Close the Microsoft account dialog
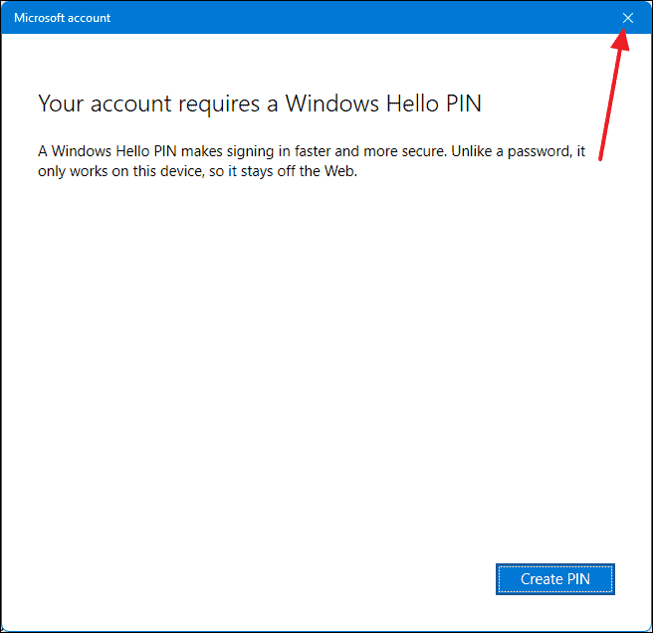The image size is (653, 633). coord(627,18)
